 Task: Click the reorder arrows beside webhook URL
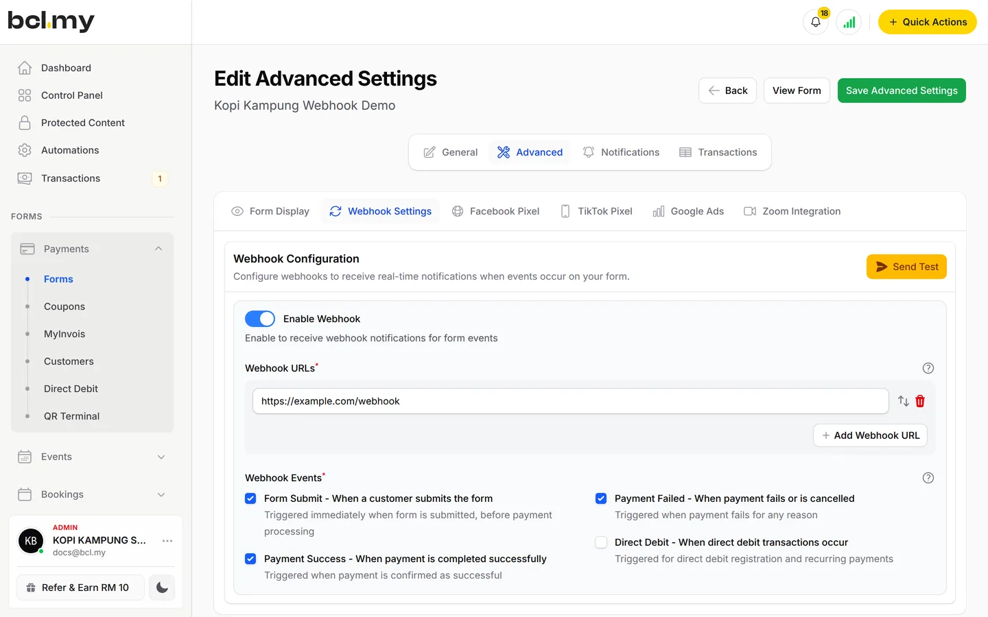pos(904,401)
